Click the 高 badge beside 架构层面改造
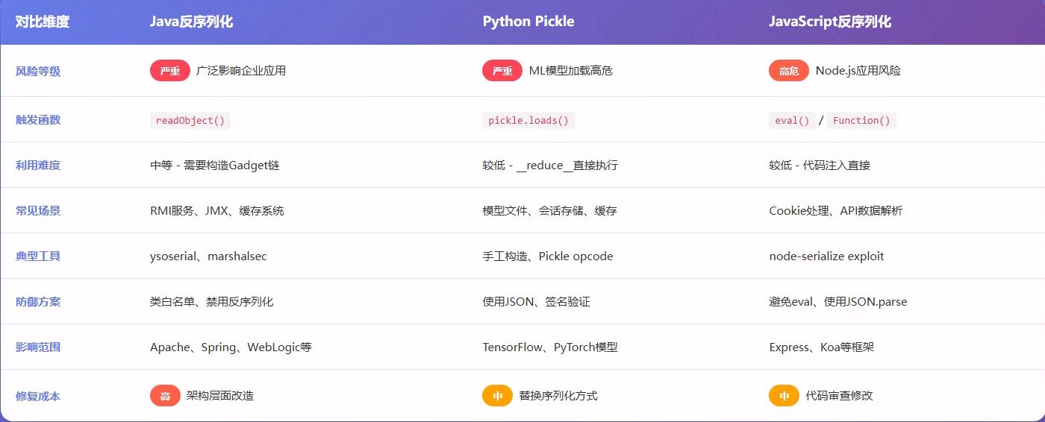 click(165, 396)
